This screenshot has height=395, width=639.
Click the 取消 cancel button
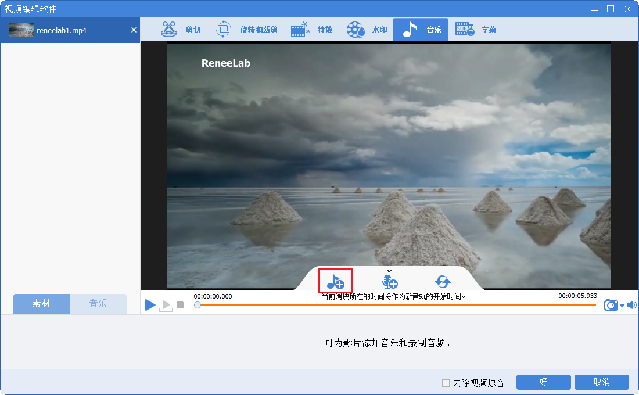tap(601, 382)
